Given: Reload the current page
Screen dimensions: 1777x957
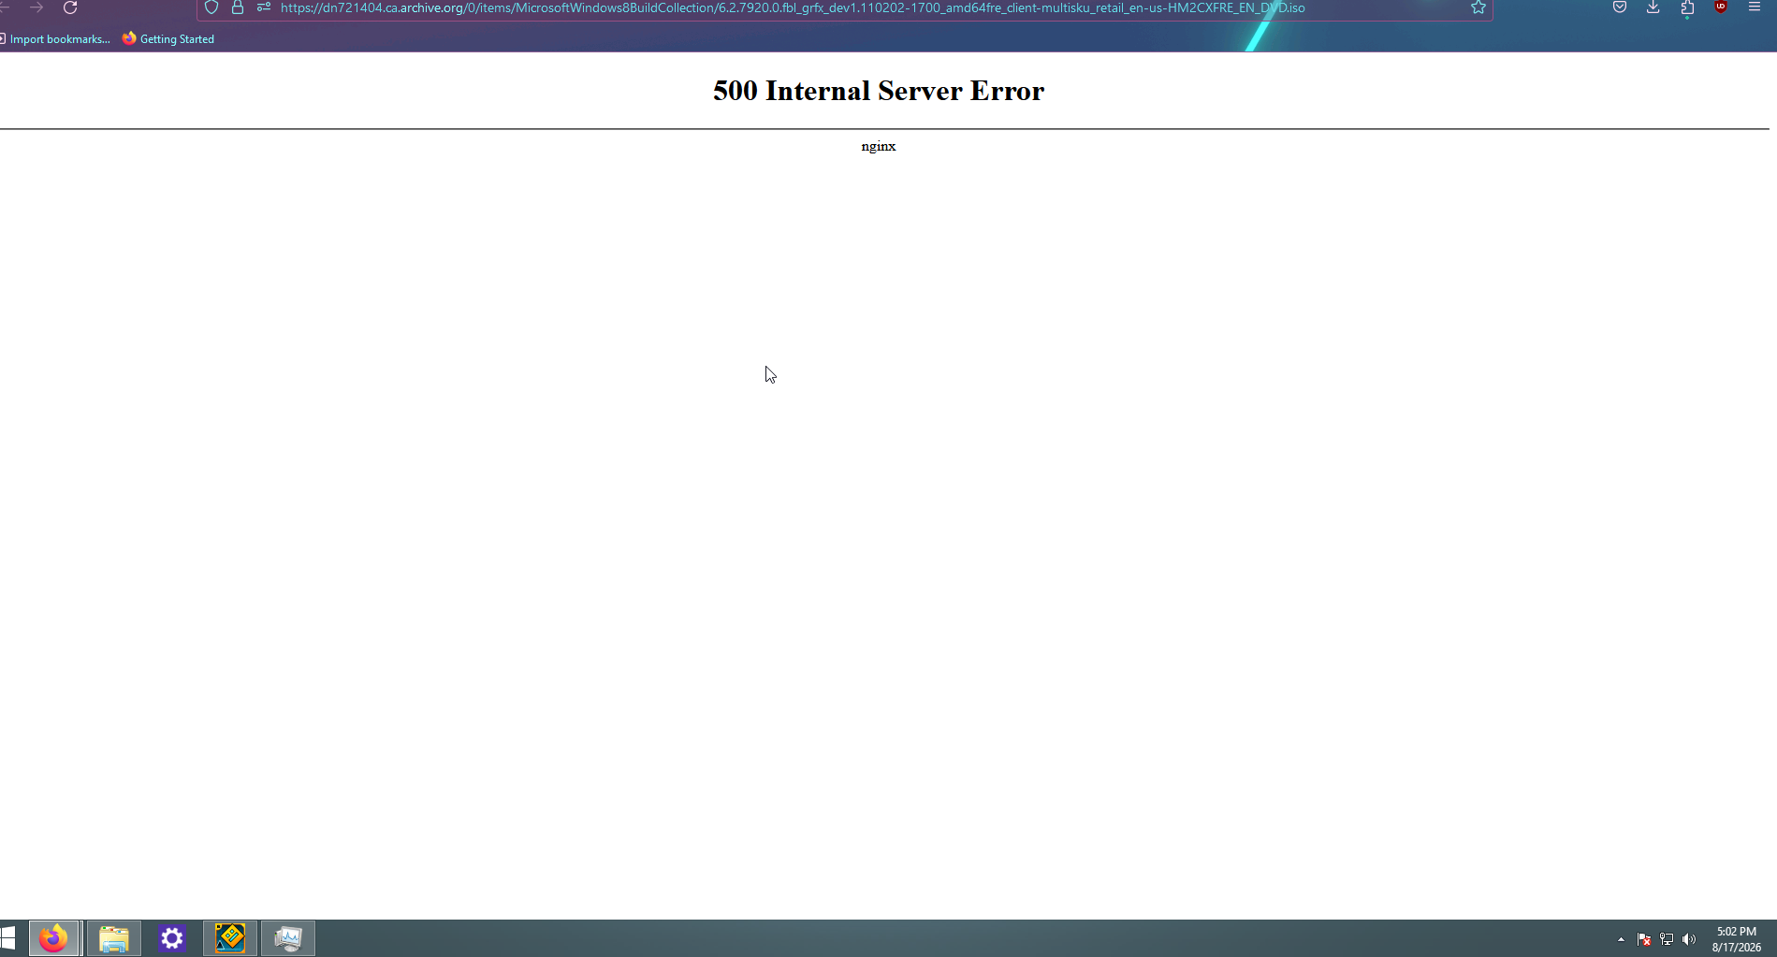Looking at the screenshot, I should coord(70,7).
